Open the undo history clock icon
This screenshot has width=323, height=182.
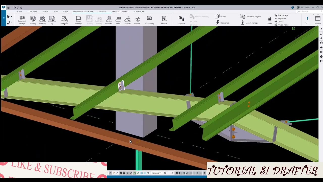click(x=21, y=8)
